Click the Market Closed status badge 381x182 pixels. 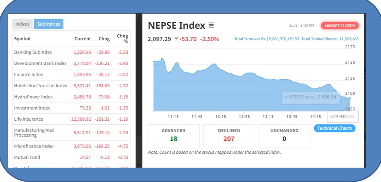[340, 26]
